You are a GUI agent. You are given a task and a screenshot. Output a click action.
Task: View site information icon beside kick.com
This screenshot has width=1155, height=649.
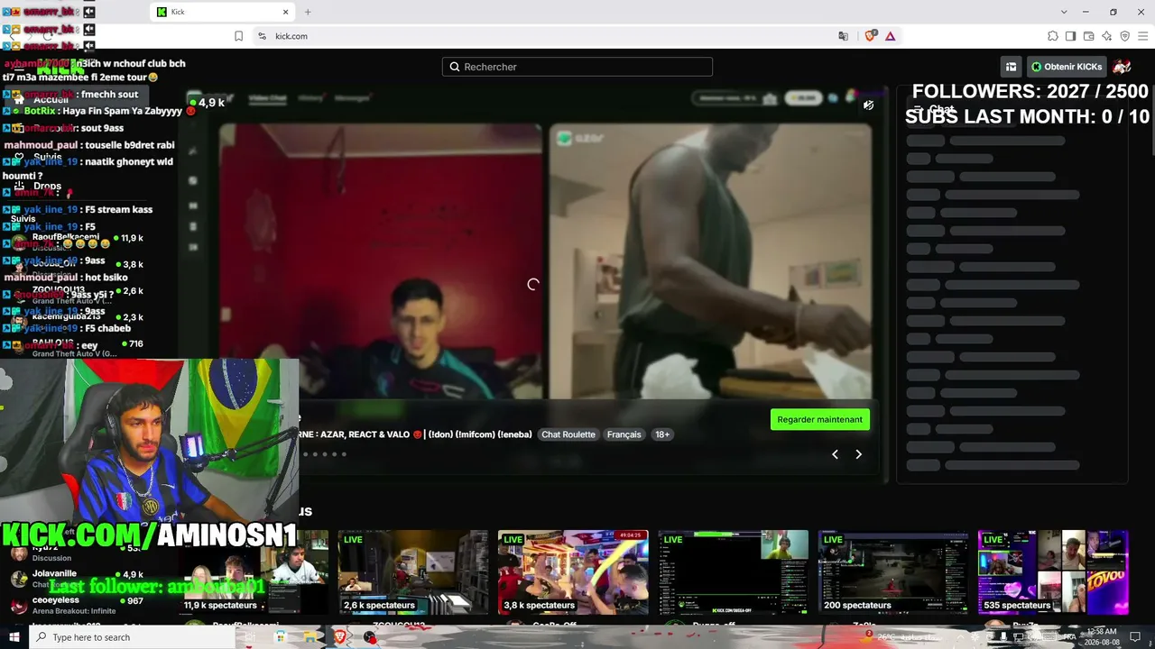(x=262, y=36)
